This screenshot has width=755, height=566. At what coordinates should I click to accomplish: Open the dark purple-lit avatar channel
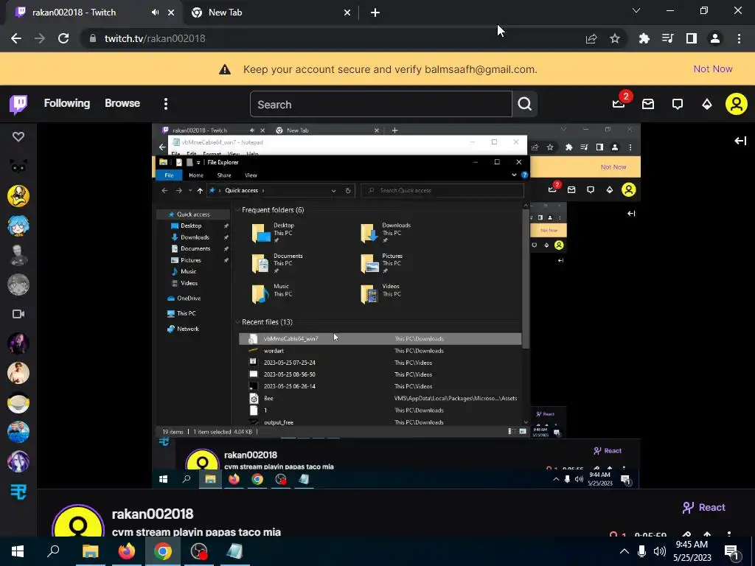coord(18,343)
